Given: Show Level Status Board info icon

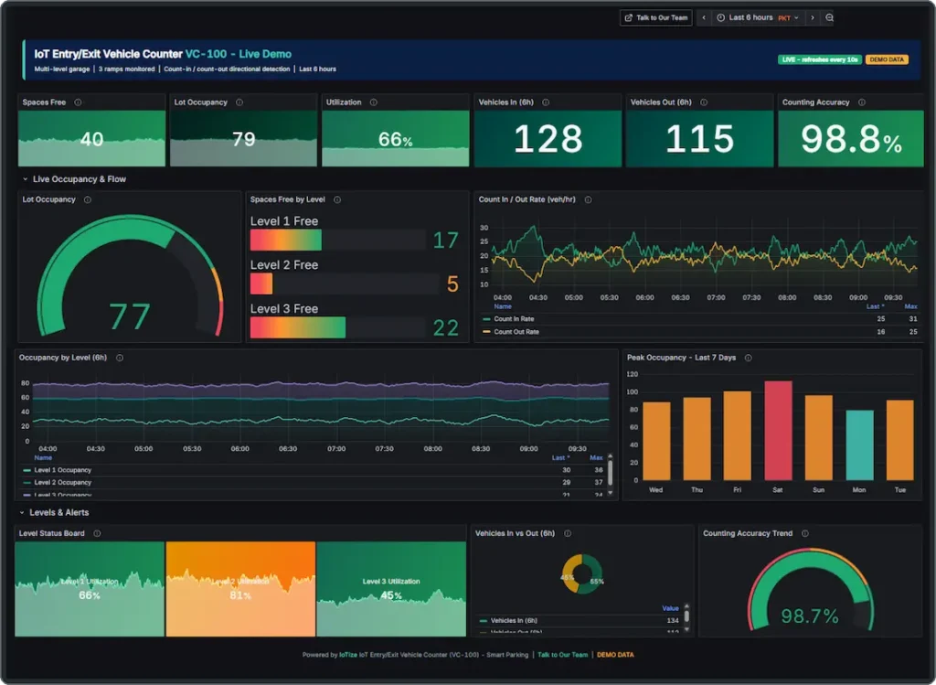Looking at the screenshot, I should 97,533.
